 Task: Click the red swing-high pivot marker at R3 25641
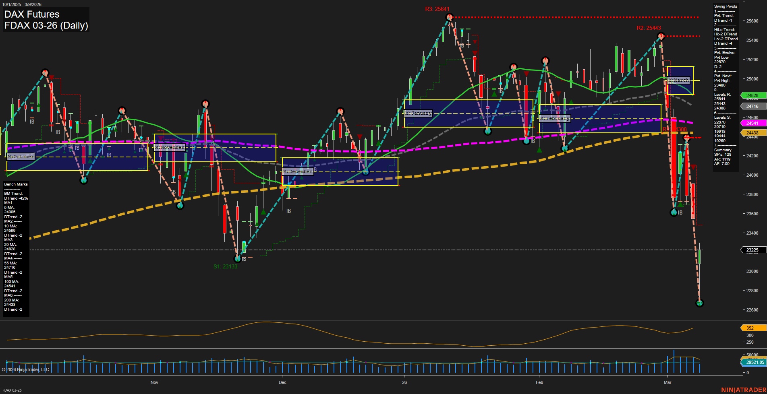450,17
